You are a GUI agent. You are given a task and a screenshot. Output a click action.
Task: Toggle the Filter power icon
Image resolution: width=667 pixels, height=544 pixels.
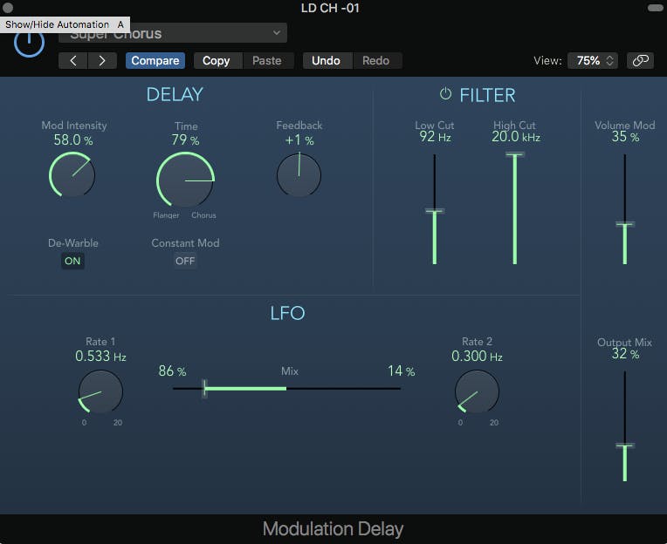click(x=445, y=94)
